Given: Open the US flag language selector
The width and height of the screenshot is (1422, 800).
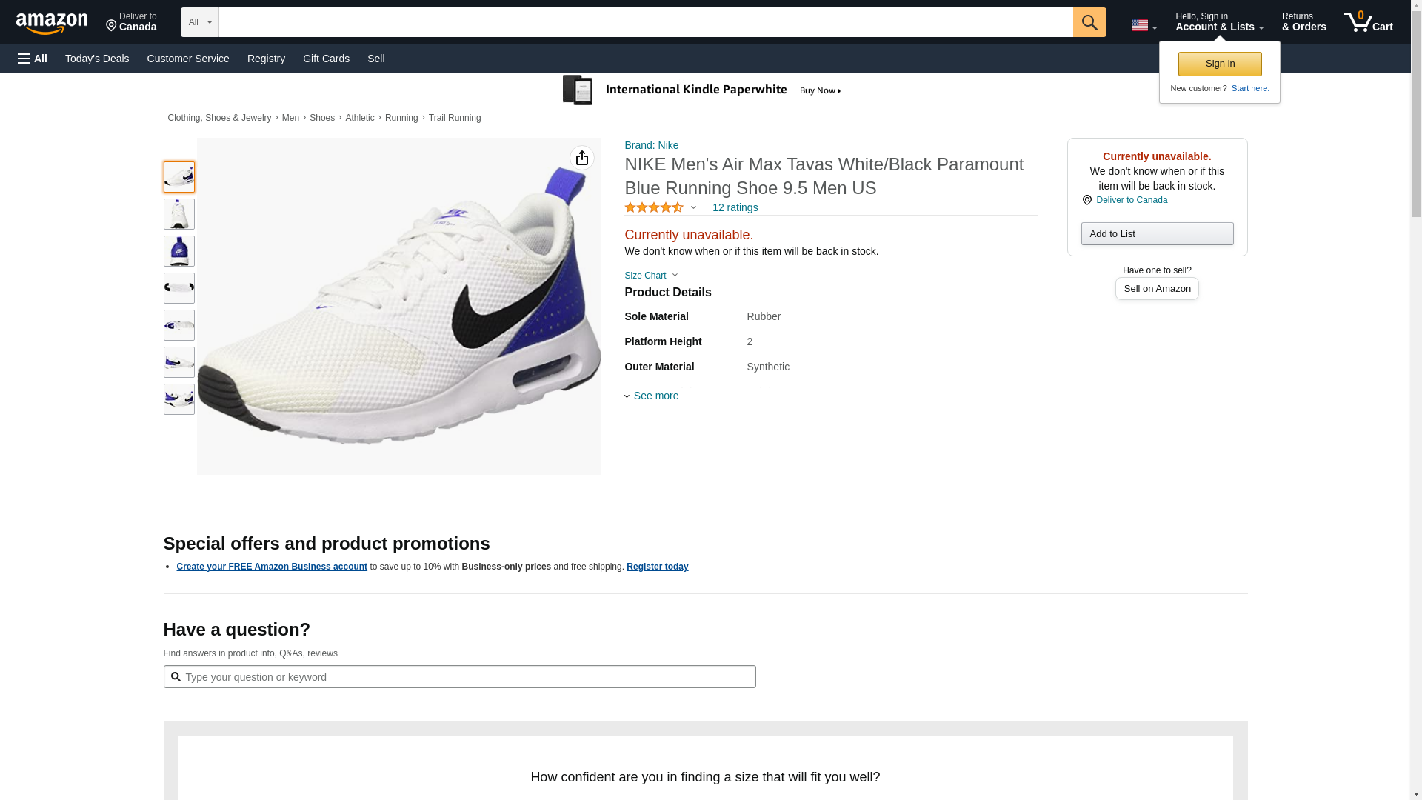Looking at the screenshot, I should click(x=1144, y=25).
